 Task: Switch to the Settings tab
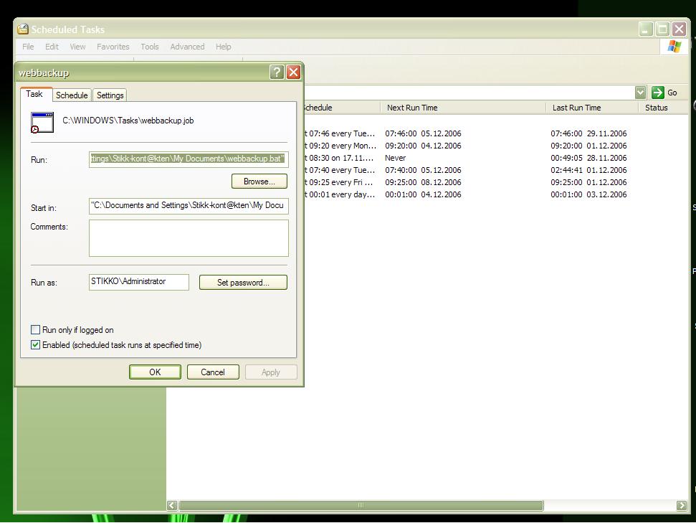pos(110,95)
